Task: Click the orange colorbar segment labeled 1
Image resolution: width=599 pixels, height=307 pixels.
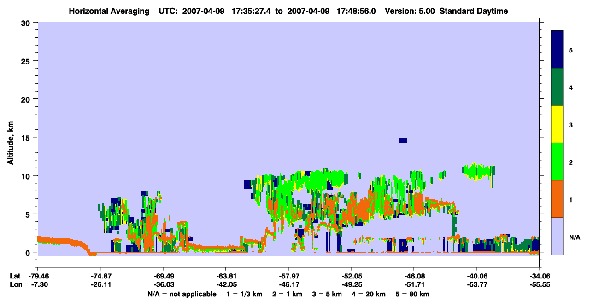Action: (x=557, y=199)
